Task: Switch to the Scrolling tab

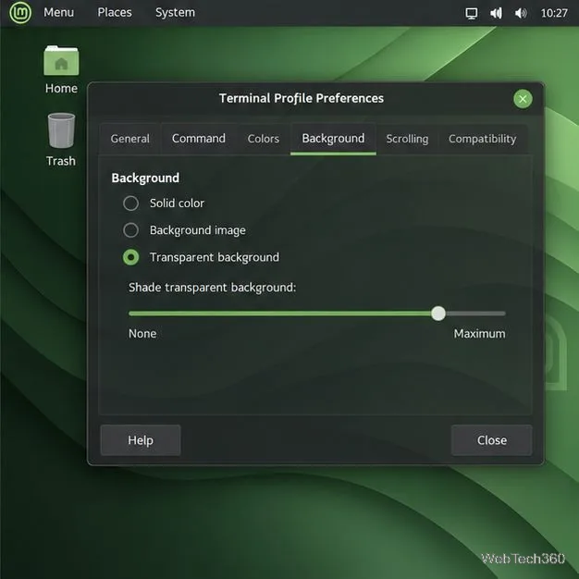Action: [407, 139]
